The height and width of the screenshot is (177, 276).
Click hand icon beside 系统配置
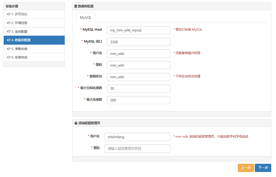pyautogui.click(x=9, y=31)
